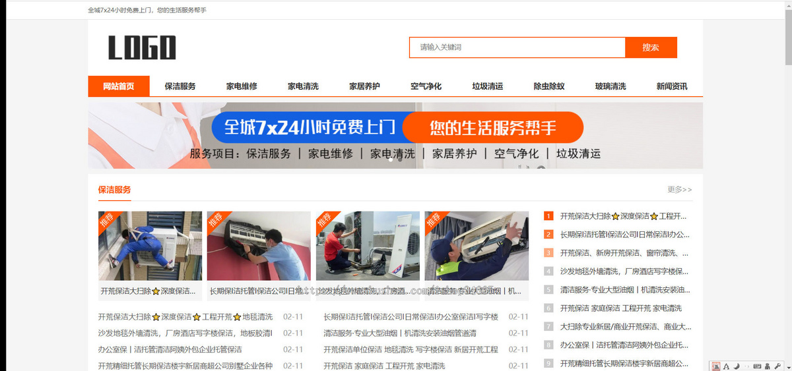The height and width of the screenshot is (371, 792).
Task: Open article 沙发地毯外墙清洗,厂房酒店写字楼保洁
Action: pos(185,333)
